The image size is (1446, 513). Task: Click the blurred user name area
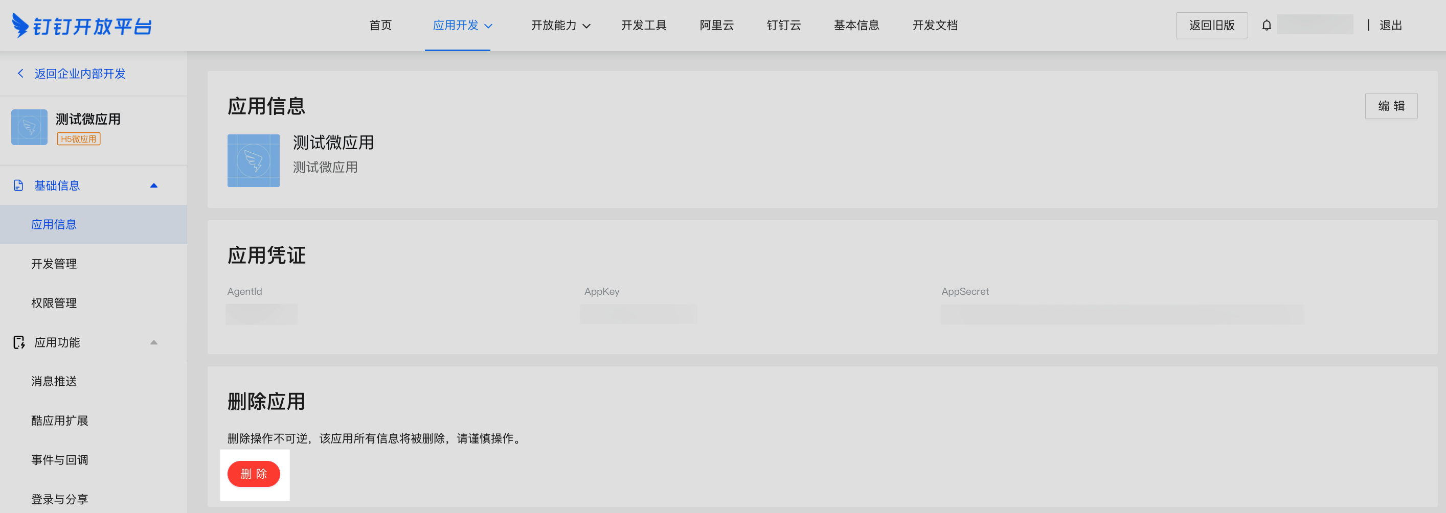tap(1315, 25)
